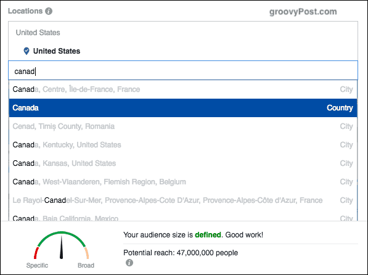The width and height of the screenshot is (368, 275).
Task: Pick Canada, Kentucky, United States
Action: (x=183, y=145)
